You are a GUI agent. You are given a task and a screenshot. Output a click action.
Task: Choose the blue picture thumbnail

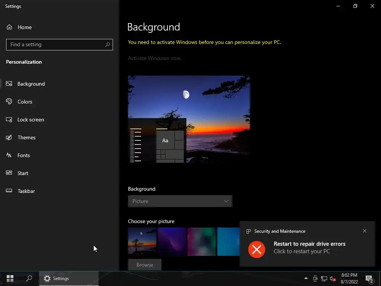[x=228, y=242]
